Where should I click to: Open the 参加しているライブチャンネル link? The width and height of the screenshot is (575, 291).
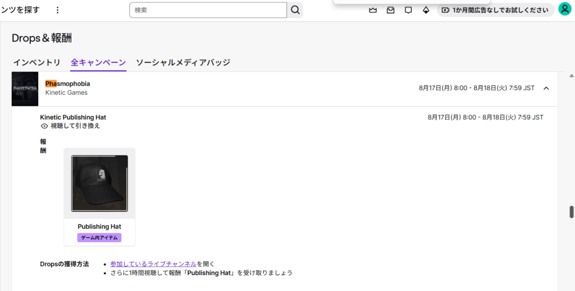tap(153, 264)
